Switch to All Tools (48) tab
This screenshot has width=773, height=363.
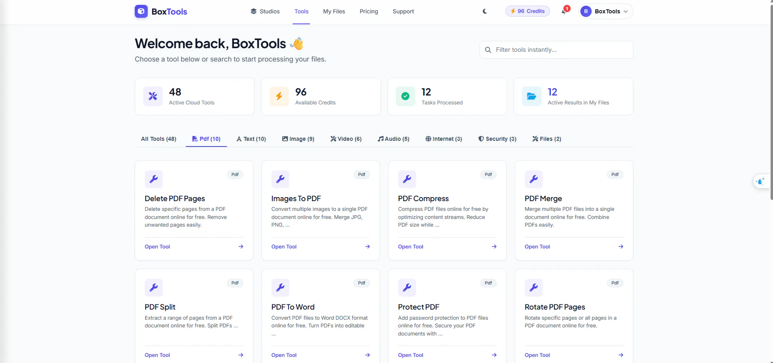pos(159,139)
